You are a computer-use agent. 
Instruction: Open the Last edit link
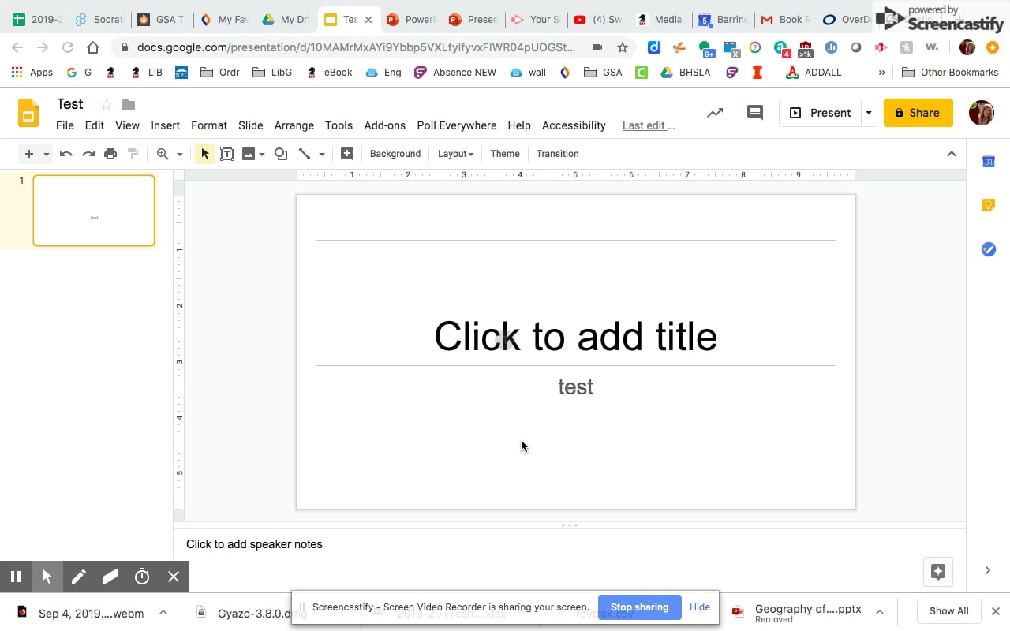click(x=649, y=125)
